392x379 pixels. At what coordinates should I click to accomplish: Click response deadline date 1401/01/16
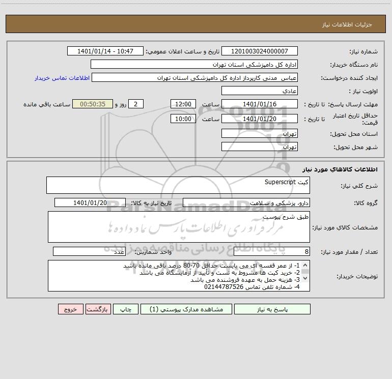point(260,104)
